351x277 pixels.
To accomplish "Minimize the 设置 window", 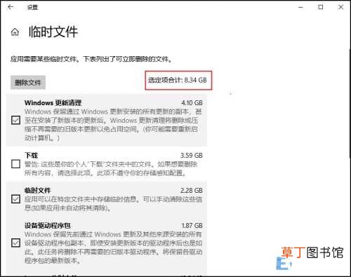I will click(x=300, y=8).
